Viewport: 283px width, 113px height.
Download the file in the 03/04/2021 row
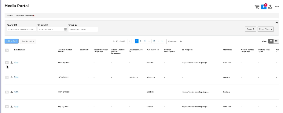tap(12, 62)
